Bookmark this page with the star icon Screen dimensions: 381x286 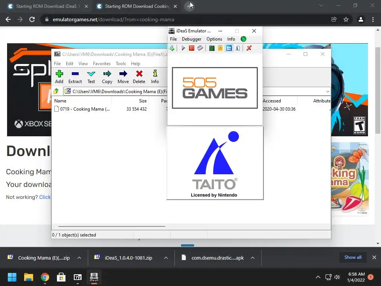pos(346,19)
